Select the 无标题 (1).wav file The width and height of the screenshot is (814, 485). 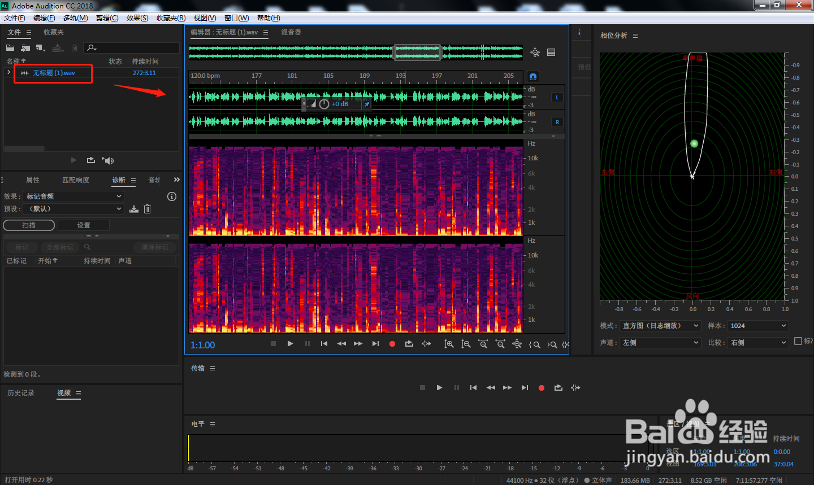point(54,73)
